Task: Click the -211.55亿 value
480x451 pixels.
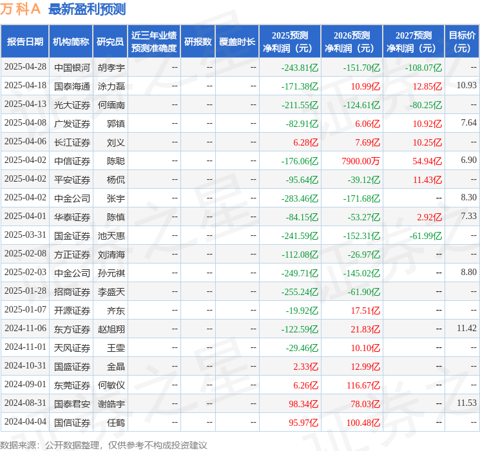Action: click(x=300, y=105)
